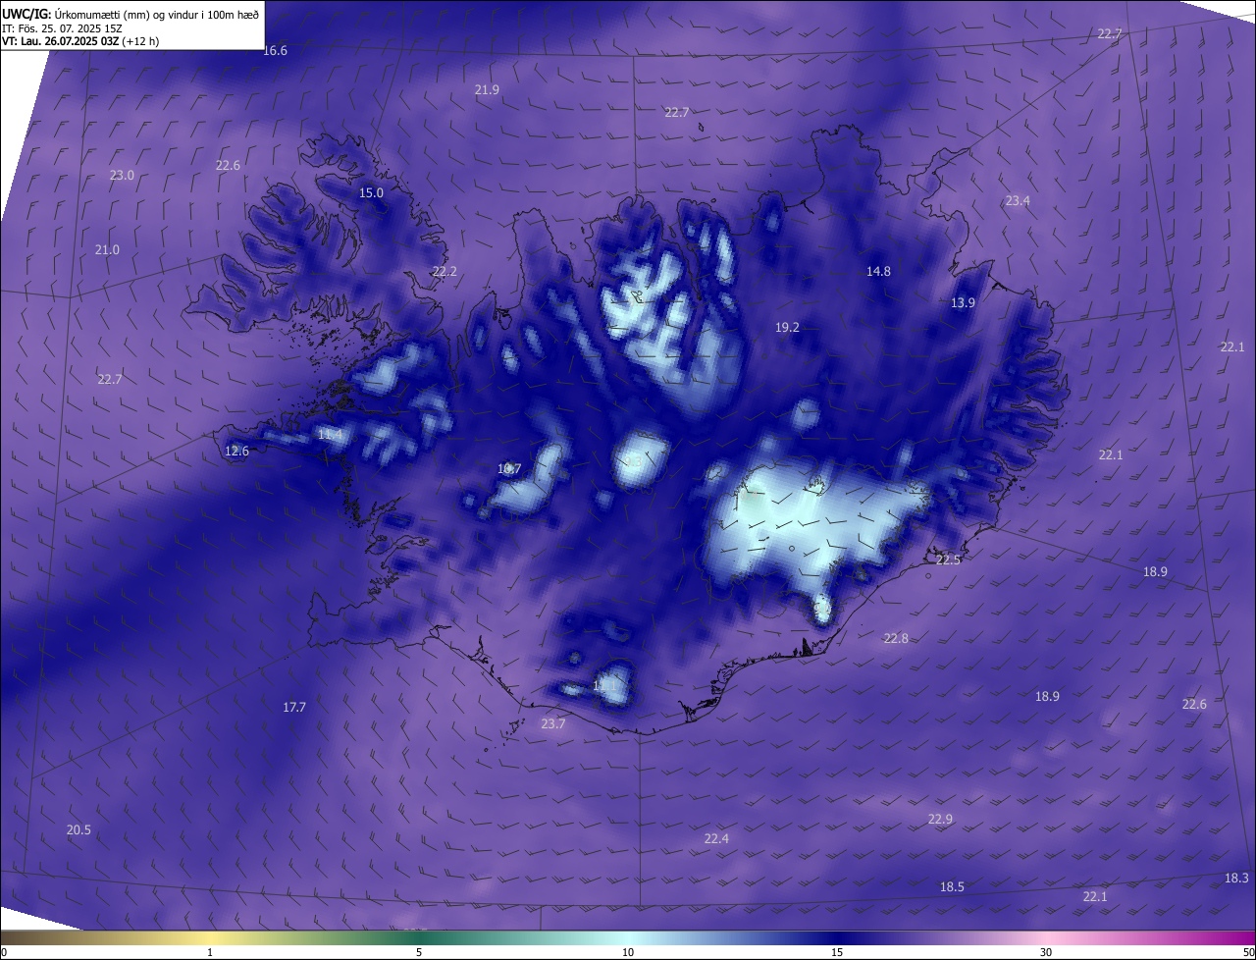
Task: Pick the 18.3 value label
Action: (x=1236, y=879)
